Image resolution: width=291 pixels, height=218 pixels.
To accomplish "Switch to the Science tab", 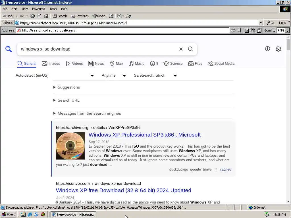I will (173, 64).
